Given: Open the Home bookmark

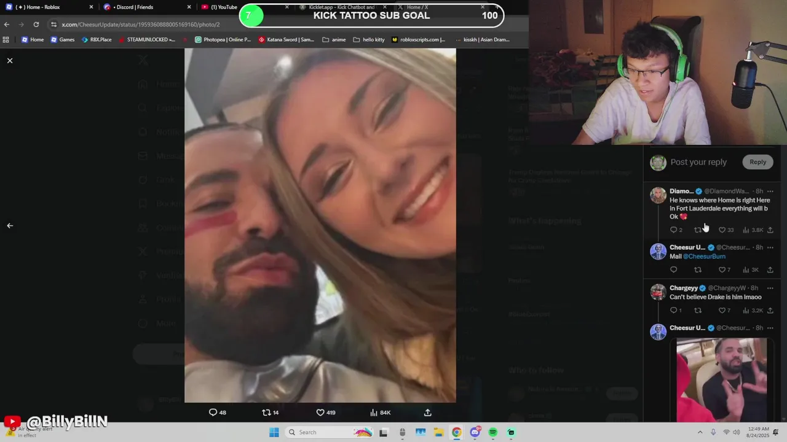Looking at the screenshot, I should pos(33,39).
